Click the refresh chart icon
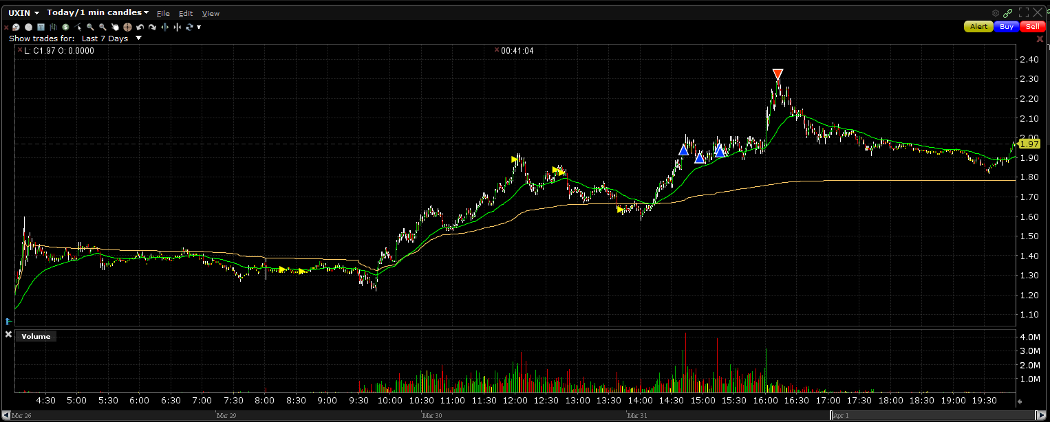This screenshot has width=1050, height=422. pyautogui.click(x=189, y=27)
